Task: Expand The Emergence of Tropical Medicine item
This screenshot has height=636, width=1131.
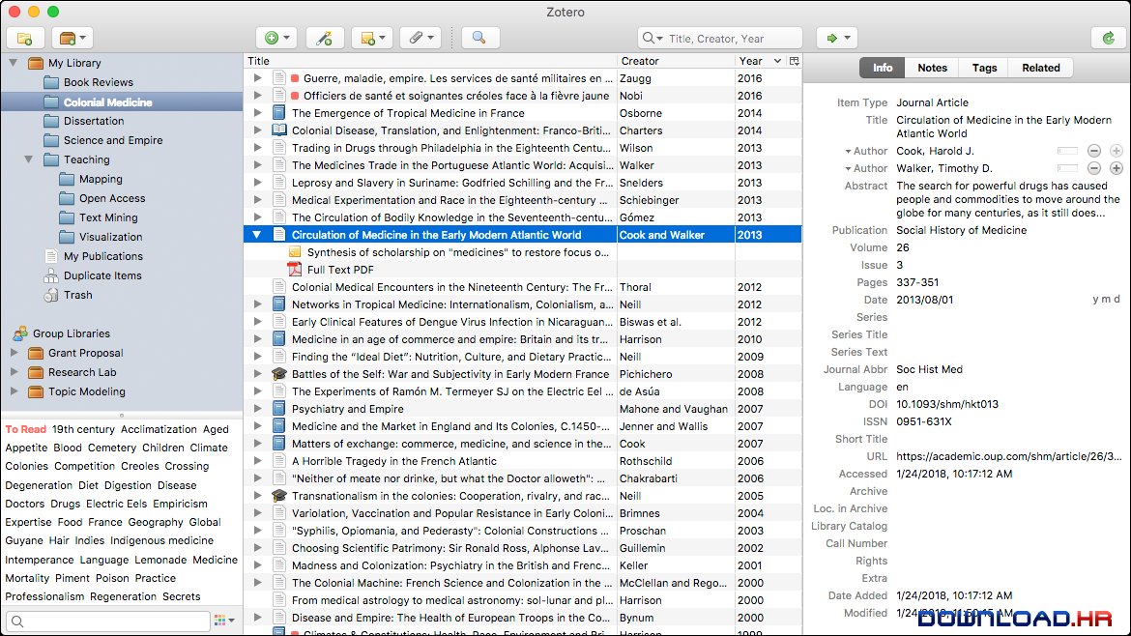Action: click(x=257, y=112)
